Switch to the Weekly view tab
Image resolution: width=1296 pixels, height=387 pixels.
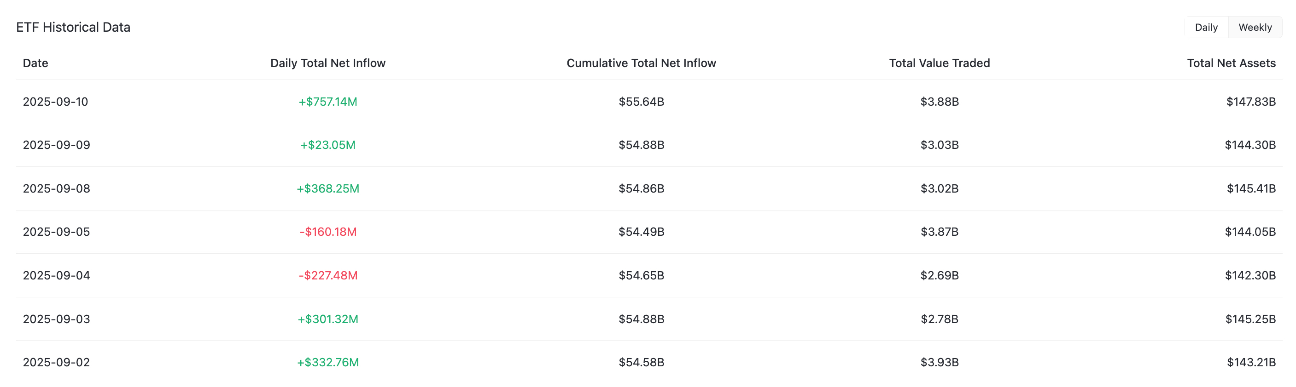click(1255, 27)
